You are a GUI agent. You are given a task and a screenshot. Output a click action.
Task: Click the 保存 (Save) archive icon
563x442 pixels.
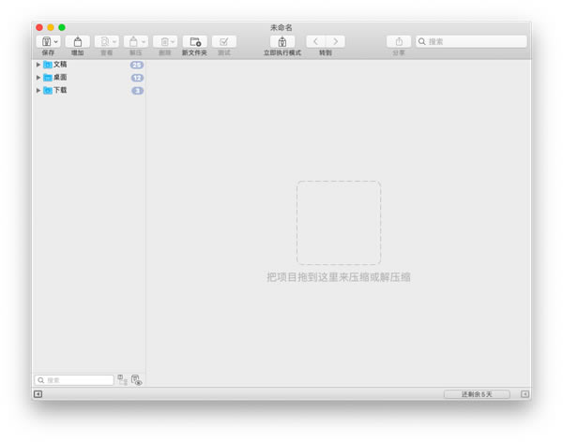[x=46, y=41]
